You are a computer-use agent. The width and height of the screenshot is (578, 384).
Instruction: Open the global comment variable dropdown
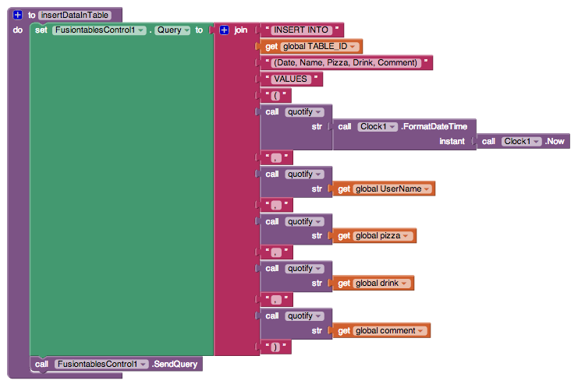[389, 330]
